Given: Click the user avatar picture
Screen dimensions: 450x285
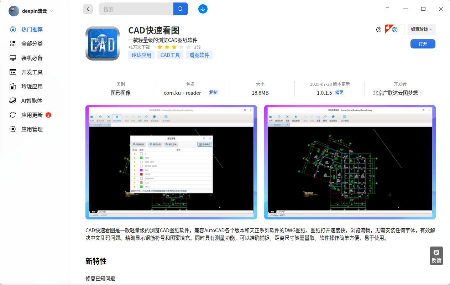Looking at the screenshot, I should 14,11.
